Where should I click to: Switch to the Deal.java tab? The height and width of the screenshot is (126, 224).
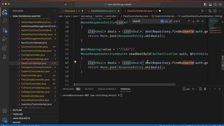click(x=72, y=11)
